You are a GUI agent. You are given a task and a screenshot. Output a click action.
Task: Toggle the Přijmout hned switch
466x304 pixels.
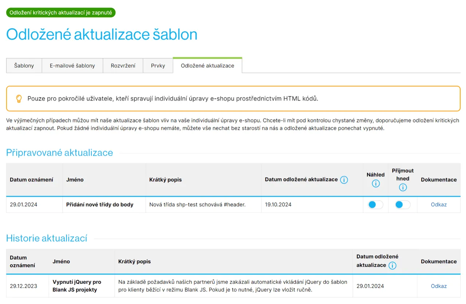[x=403, y=205]
